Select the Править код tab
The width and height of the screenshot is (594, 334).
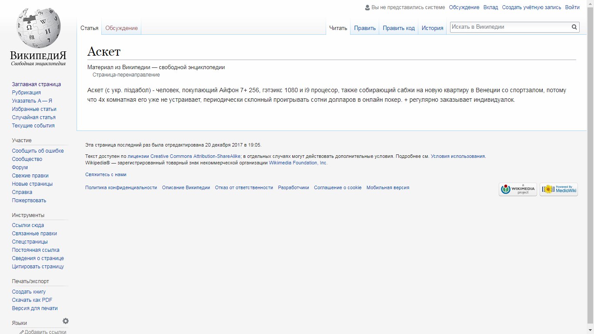398,28
